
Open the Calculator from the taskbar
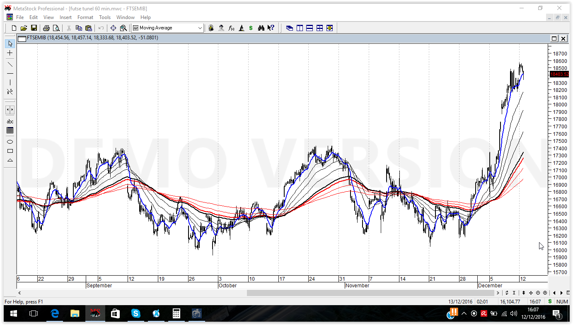(176, 314)
